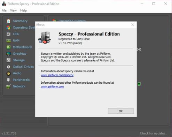Close the About dialog with X

(x=133, y=24)
